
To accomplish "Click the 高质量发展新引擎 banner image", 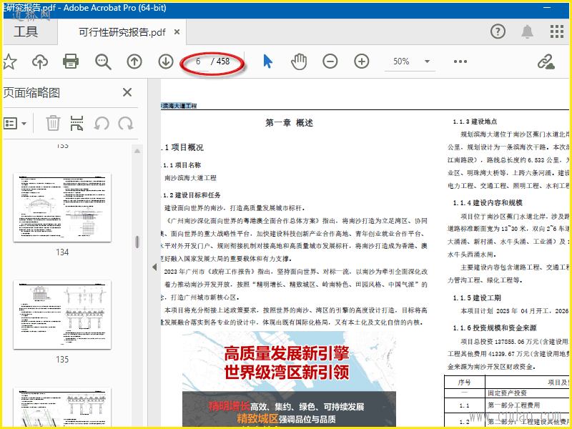I will tap(289, 379).
